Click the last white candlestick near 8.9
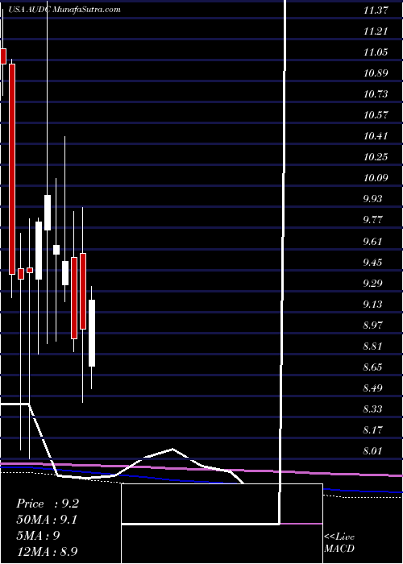This screenshot has width=403, height=564. 92,333
